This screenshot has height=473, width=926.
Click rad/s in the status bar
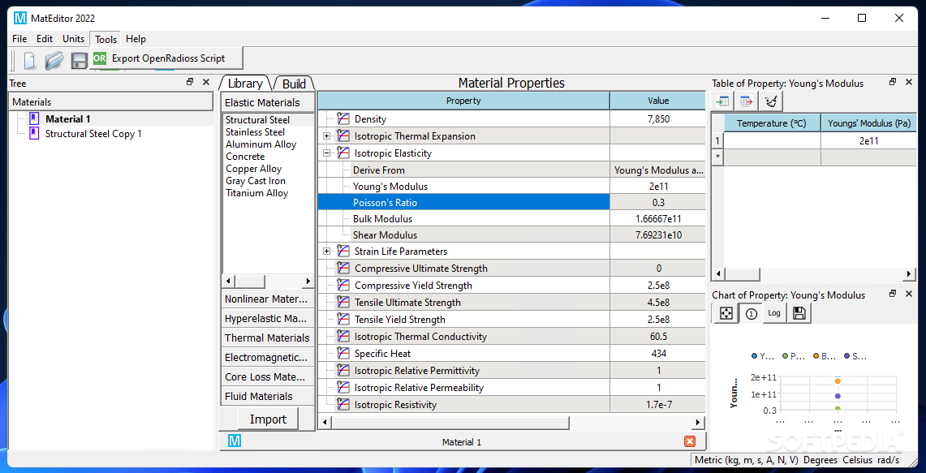point(888,459)
